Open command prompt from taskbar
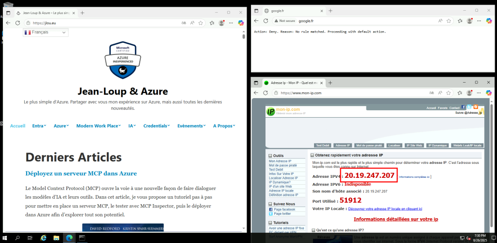The image size is (497, 243). (82, 238)
